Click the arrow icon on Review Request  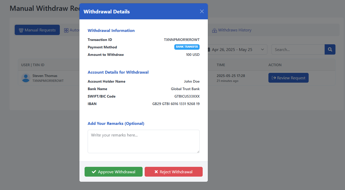point(274,78)
